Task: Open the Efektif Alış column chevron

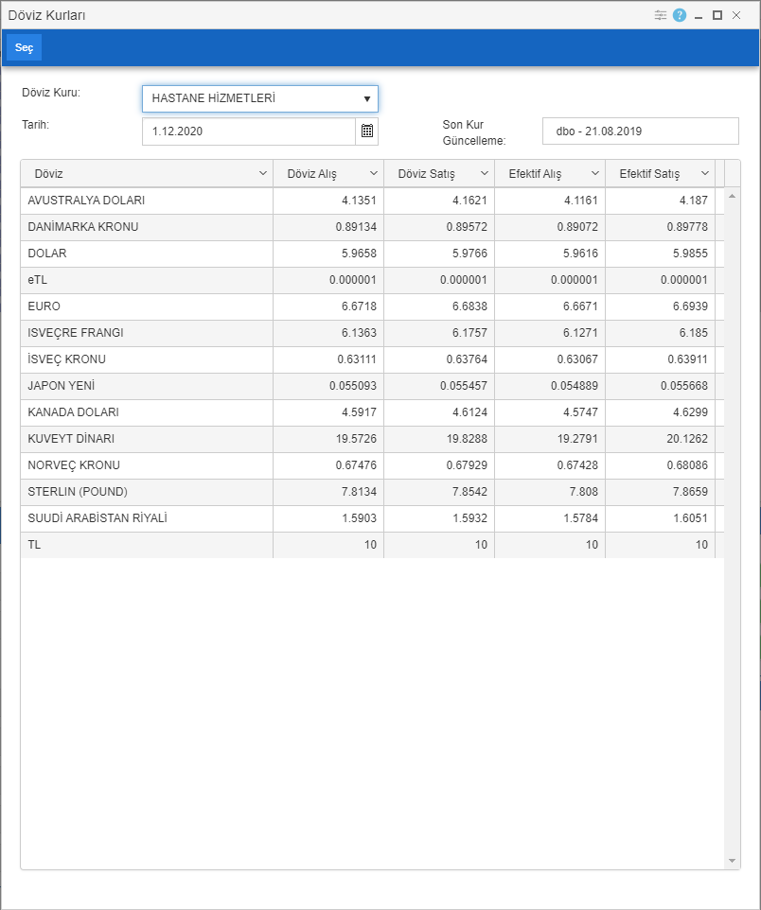Action: pos(594,173)
